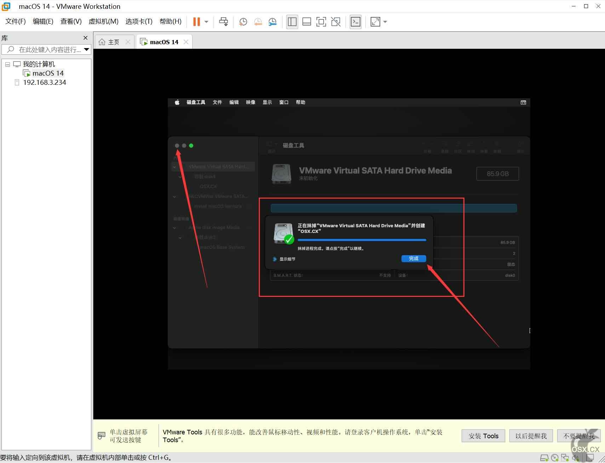Open the guest 窗口 menu
This screenshot has width=605, height=463.
pyautogui.click(x=284, y=102)
